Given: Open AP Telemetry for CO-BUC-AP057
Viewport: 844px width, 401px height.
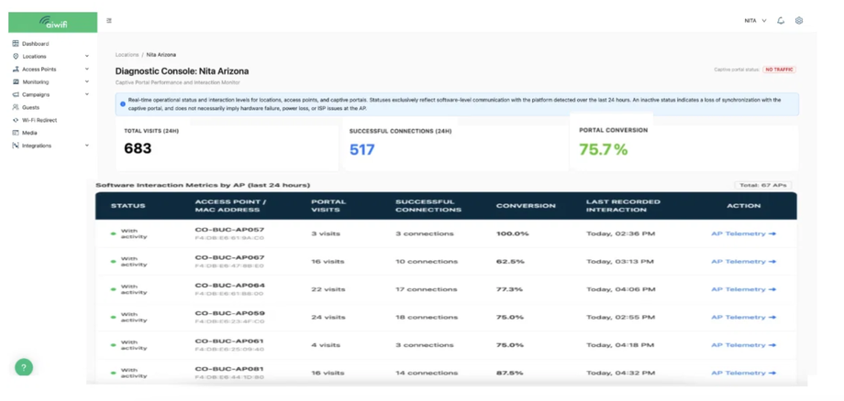Looking at the screenshot, I should click(743, 233).
